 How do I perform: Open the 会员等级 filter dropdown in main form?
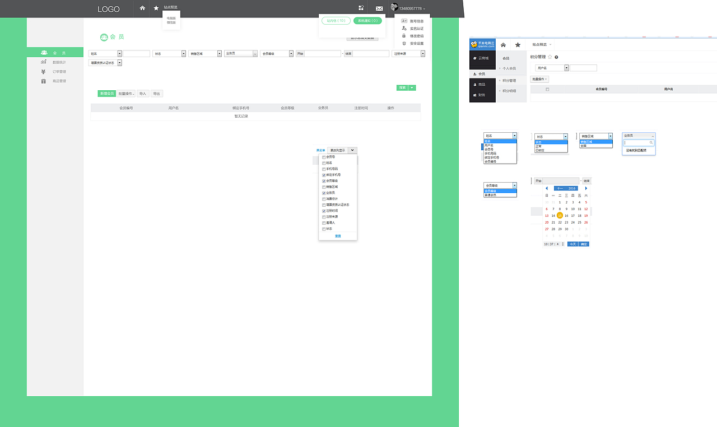277,54
